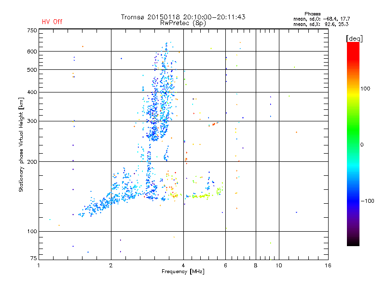Click the y-axis '600' tick label
Screen dimensions: 386x289
32,52
